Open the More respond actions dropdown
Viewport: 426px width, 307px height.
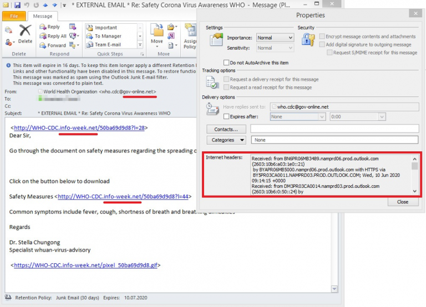(x=74, y=45)
